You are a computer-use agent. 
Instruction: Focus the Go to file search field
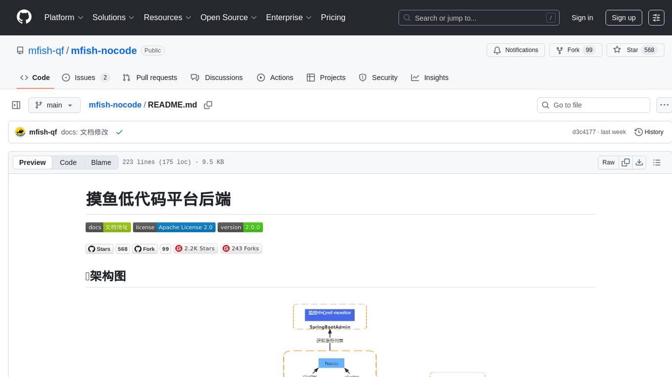tap(593, 105)
